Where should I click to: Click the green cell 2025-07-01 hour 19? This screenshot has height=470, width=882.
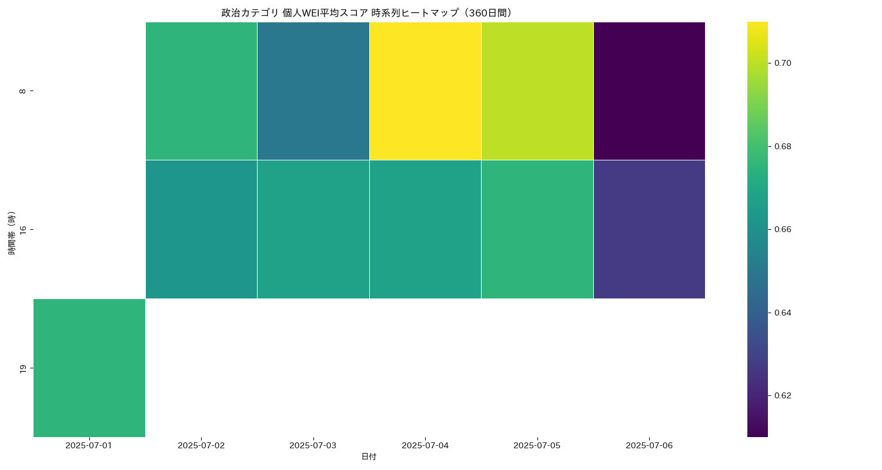pos(89,368)
